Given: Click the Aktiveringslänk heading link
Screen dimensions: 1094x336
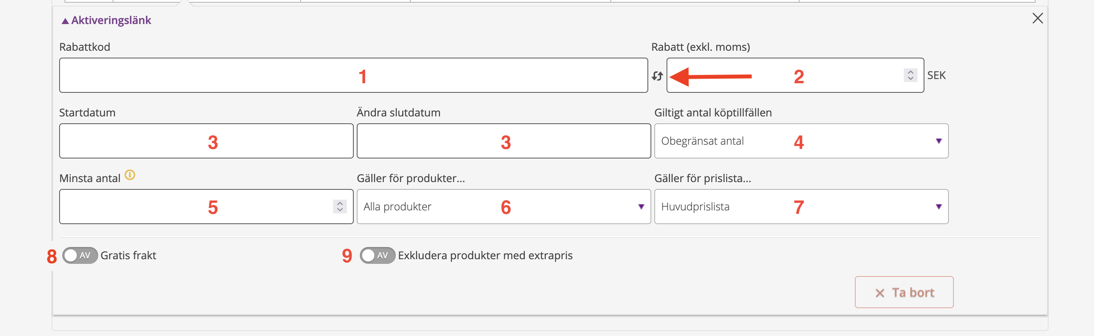Looking at the screenshot, I should click(x=111, y=20).
